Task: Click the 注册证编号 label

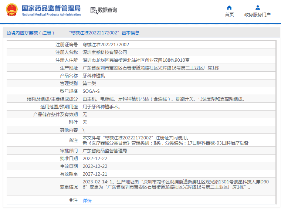Action: pyautogui.click(x=67, y=45)
